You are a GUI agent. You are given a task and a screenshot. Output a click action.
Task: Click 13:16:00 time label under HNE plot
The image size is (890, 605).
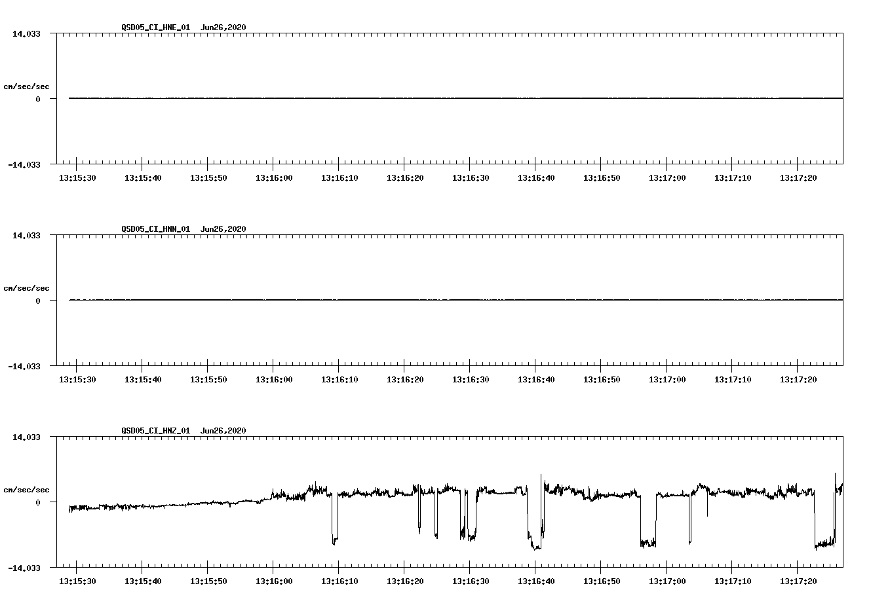[x=274, y=178]
